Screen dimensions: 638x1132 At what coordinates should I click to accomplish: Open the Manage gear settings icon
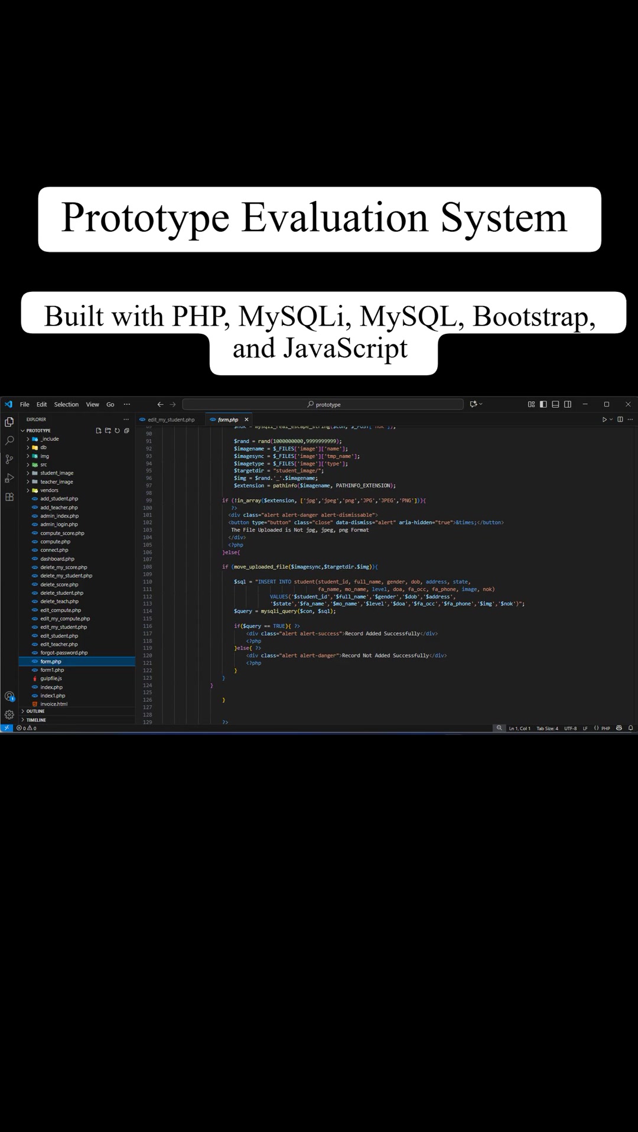9,714
